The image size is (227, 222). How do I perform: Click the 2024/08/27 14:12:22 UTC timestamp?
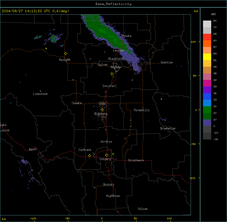[26, 11]
